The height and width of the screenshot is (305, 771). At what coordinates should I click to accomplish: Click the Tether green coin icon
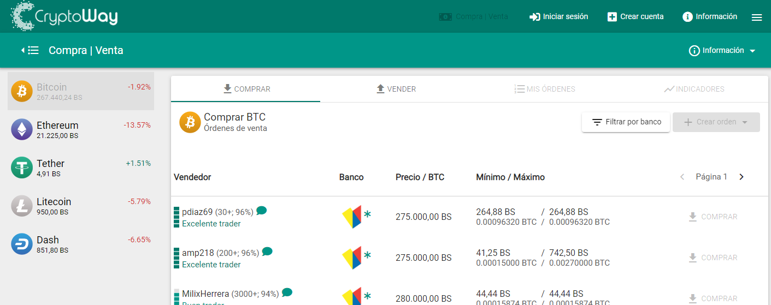coord(22,168)
